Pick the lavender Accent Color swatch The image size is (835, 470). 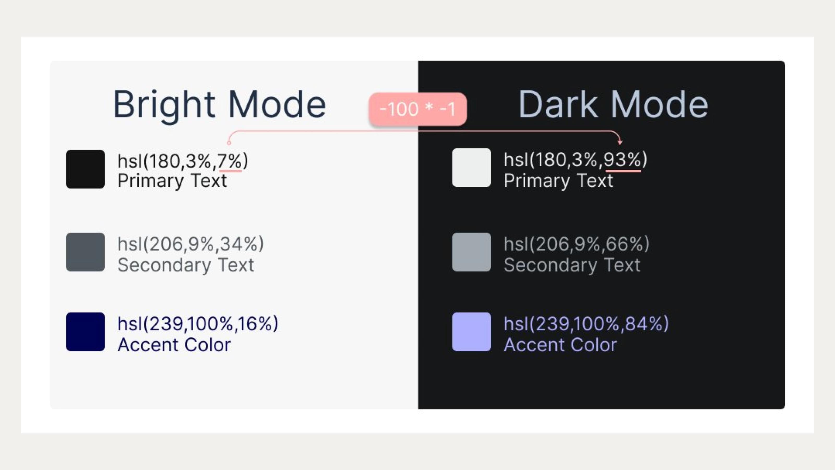tap(471, 332)
